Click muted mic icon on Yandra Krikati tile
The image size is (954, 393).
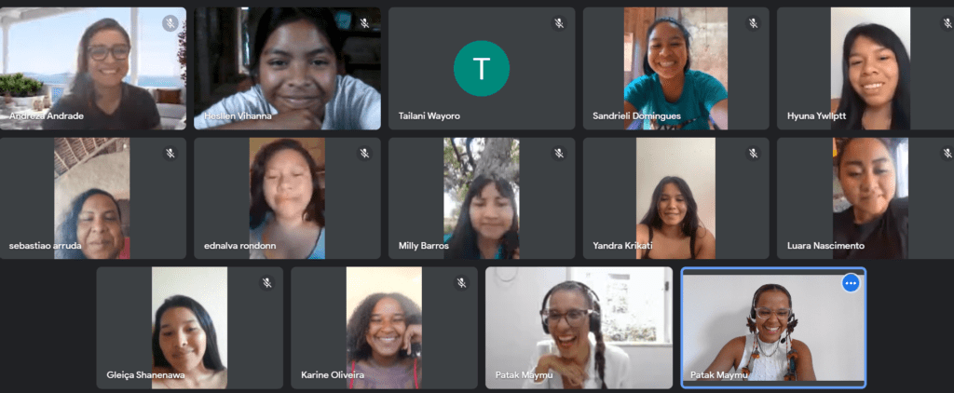pyautogui.click(x=753, y=154)
